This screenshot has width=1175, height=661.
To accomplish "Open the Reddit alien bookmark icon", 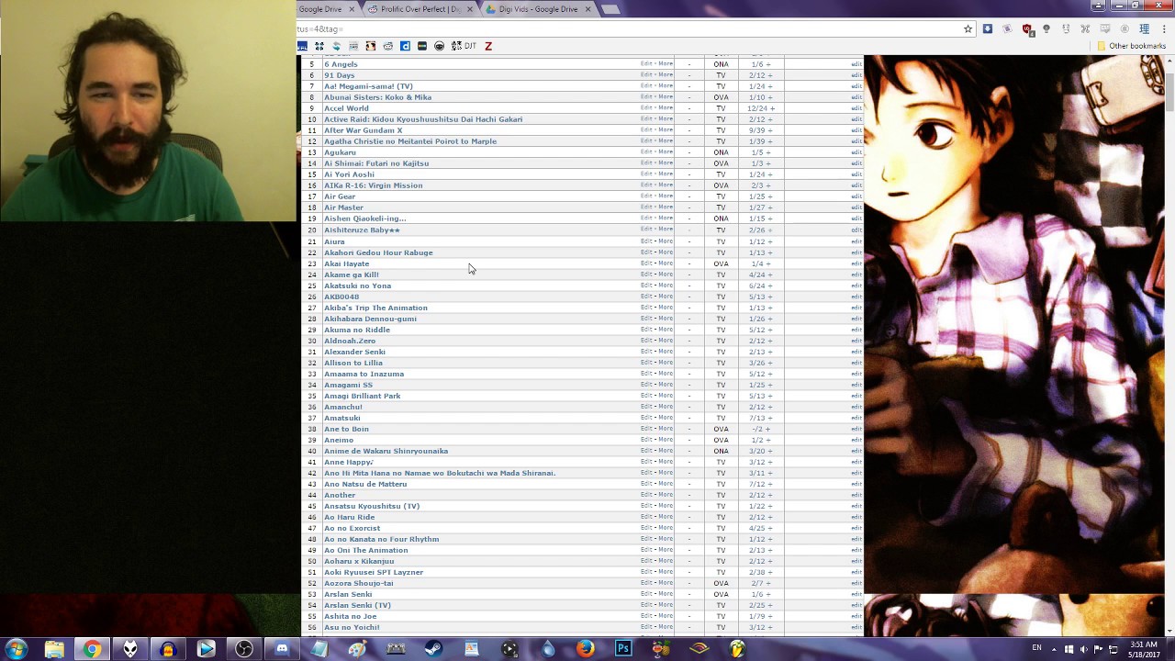I will coord(388,46).
